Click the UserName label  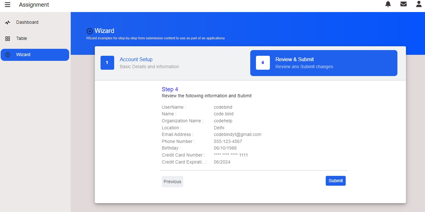174,107
